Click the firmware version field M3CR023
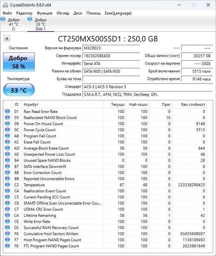The height and width of the screenshot is (256, 216). point(111,48)
